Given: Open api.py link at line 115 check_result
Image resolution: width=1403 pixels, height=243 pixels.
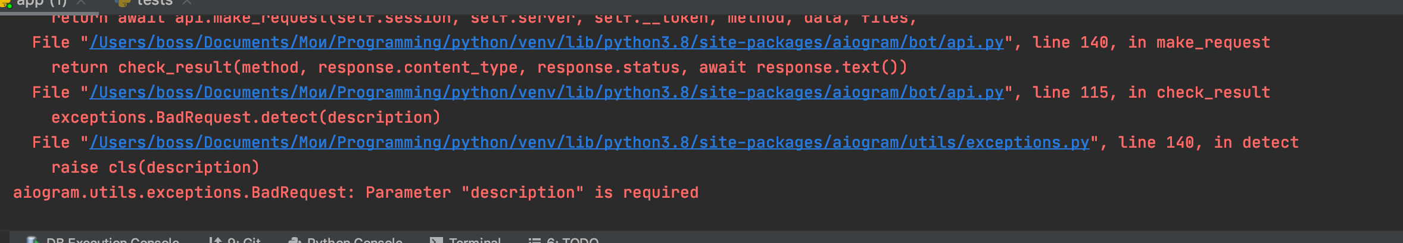Looking at the screenshot, I should click(x=547, y=93).
